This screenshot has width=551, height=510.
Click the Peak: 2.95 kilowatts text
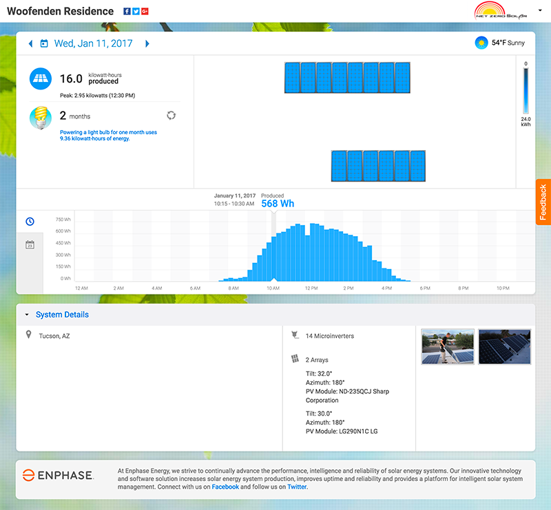point(97,96)
